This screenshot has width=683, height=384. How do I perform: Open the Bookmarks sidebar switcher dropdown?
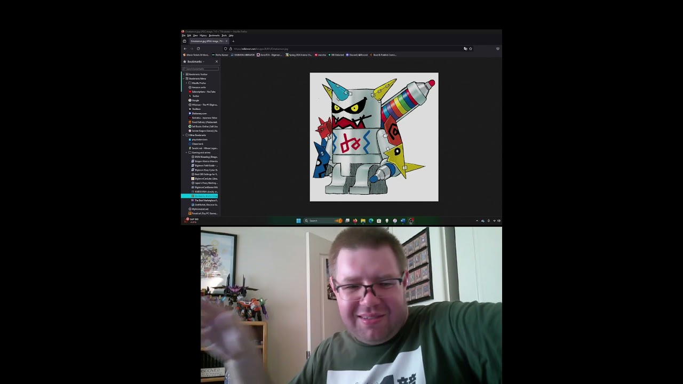(x=195, y=61)
